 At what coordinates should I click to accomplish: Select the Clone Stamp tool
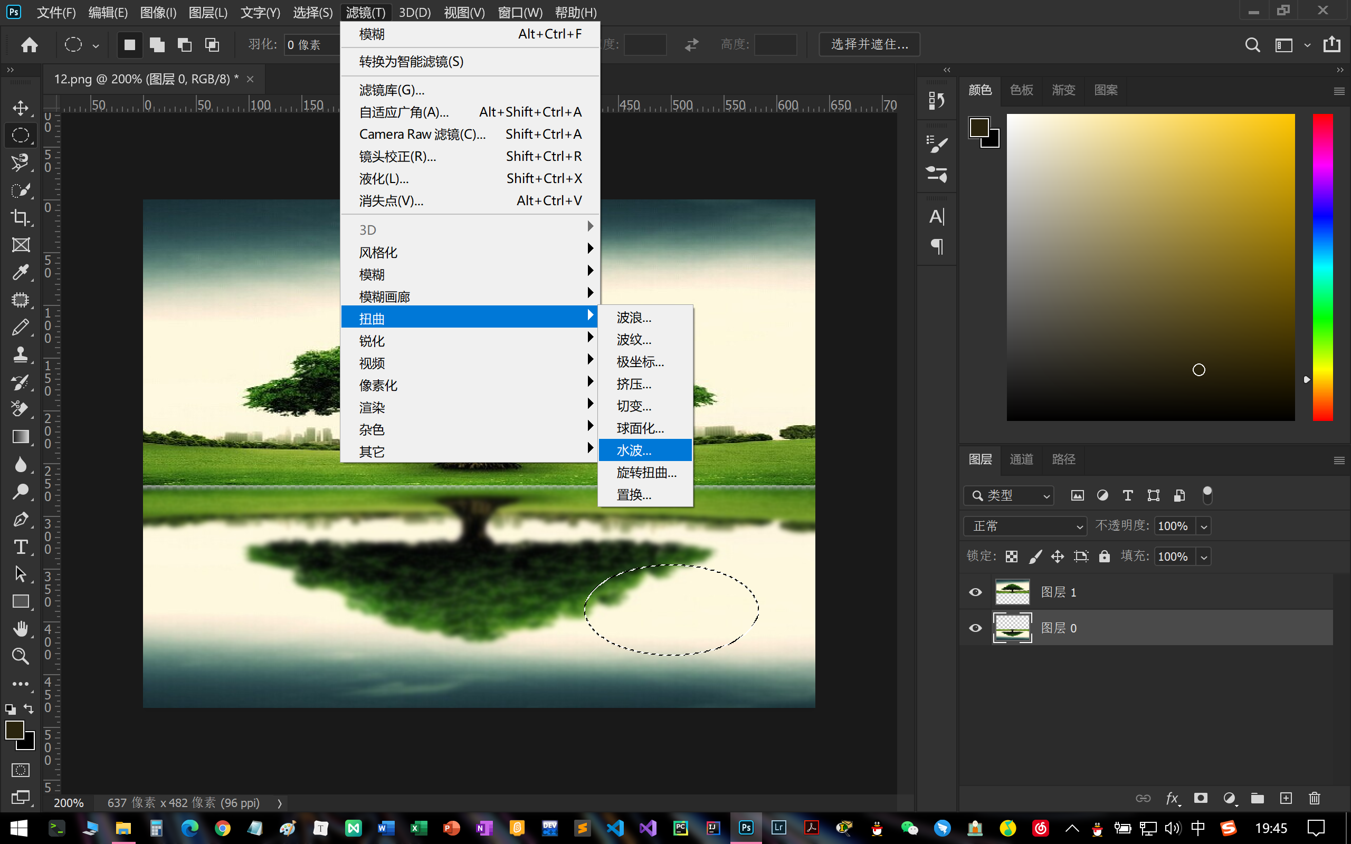click(21, 354)
